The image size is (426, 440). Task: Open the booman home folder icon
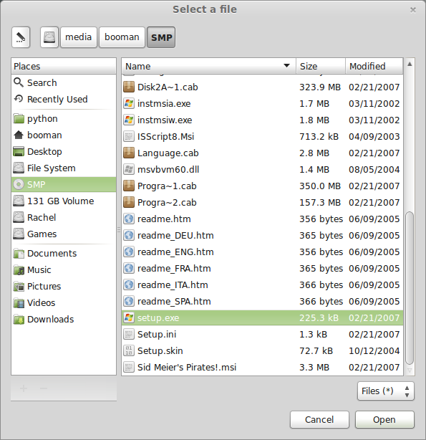tap(19, 135)
